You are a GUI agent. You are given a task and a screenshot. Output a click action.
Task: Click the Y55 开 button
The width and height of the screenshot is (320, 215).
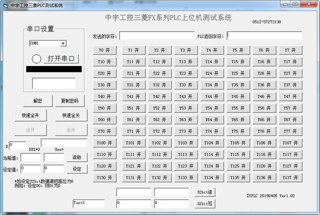(x=238, y=109)
